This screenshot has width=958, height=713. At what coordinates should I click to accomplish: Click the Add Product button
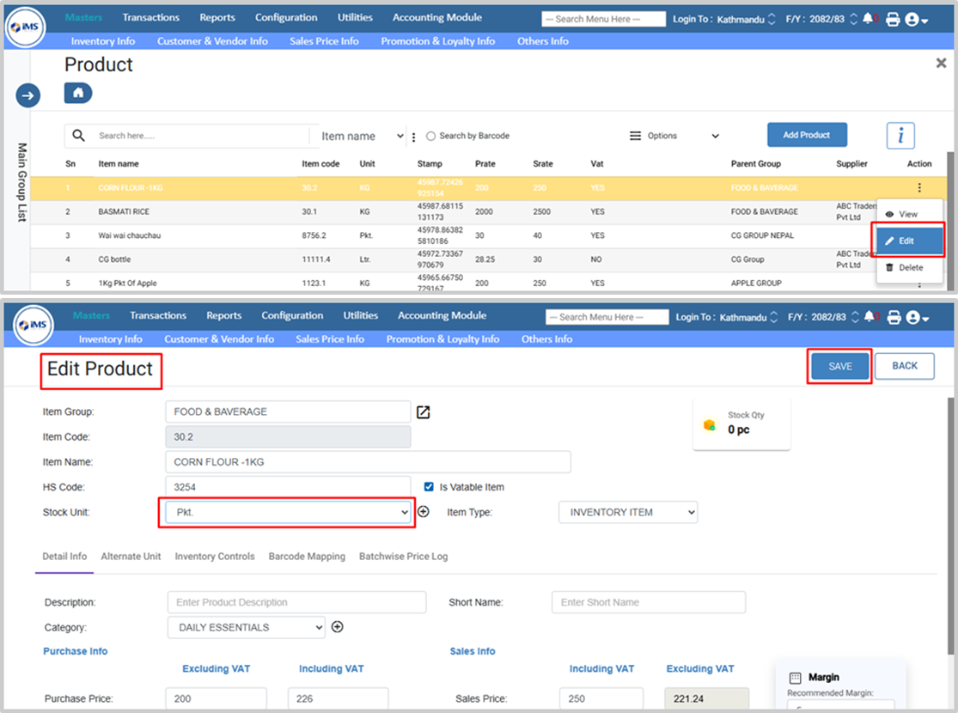(x=806, y=135)
